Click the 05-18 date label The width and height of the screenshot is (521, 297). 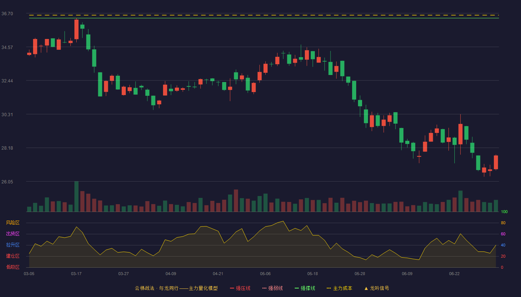[x=313, y=274]
